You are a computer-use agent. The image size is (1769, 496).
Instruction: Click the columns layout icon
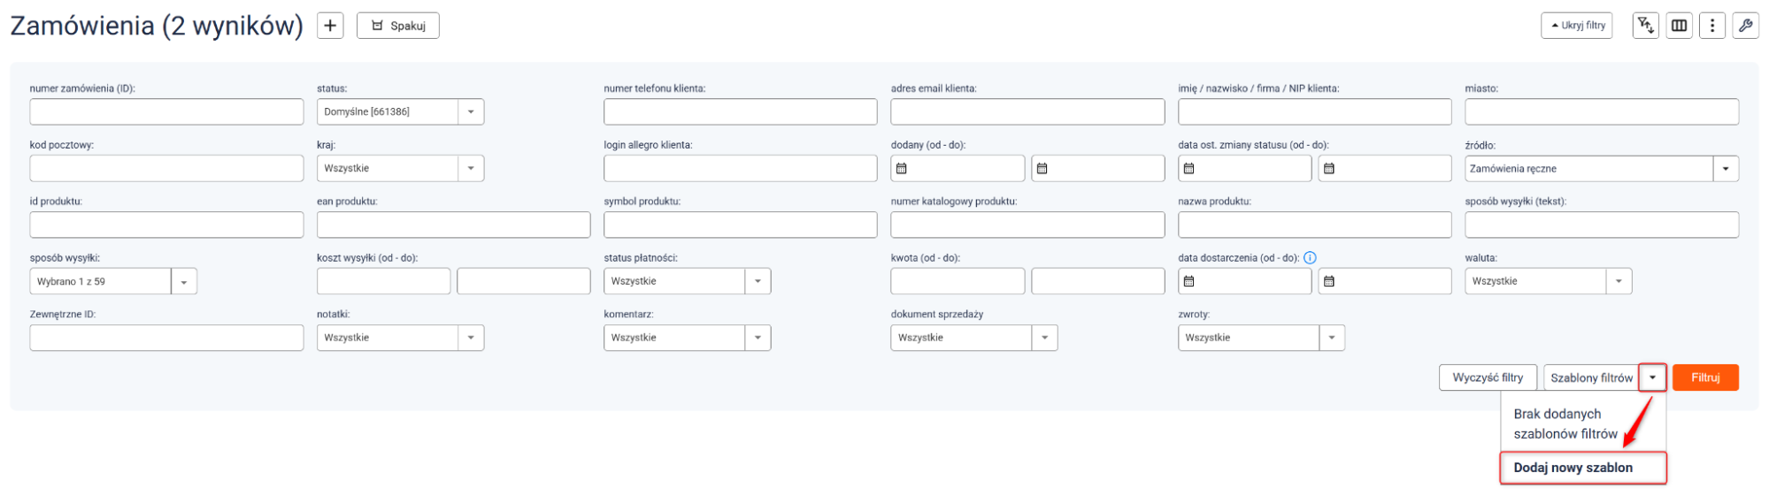(x=1679, y=26)
